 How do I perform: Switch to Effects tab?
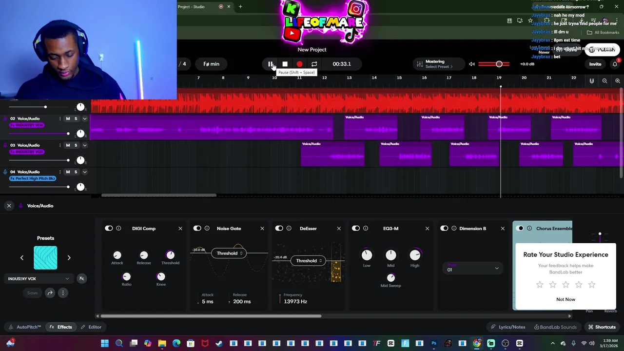(60, 327)
